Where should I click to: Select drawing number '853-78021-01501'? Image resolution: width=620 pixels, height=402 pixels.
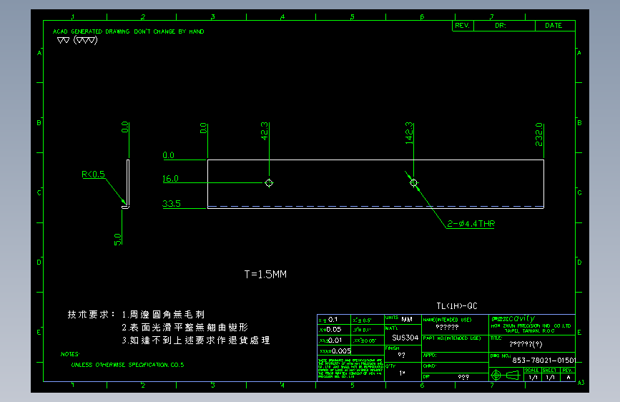pyautogui.click(x=544, y=360)
